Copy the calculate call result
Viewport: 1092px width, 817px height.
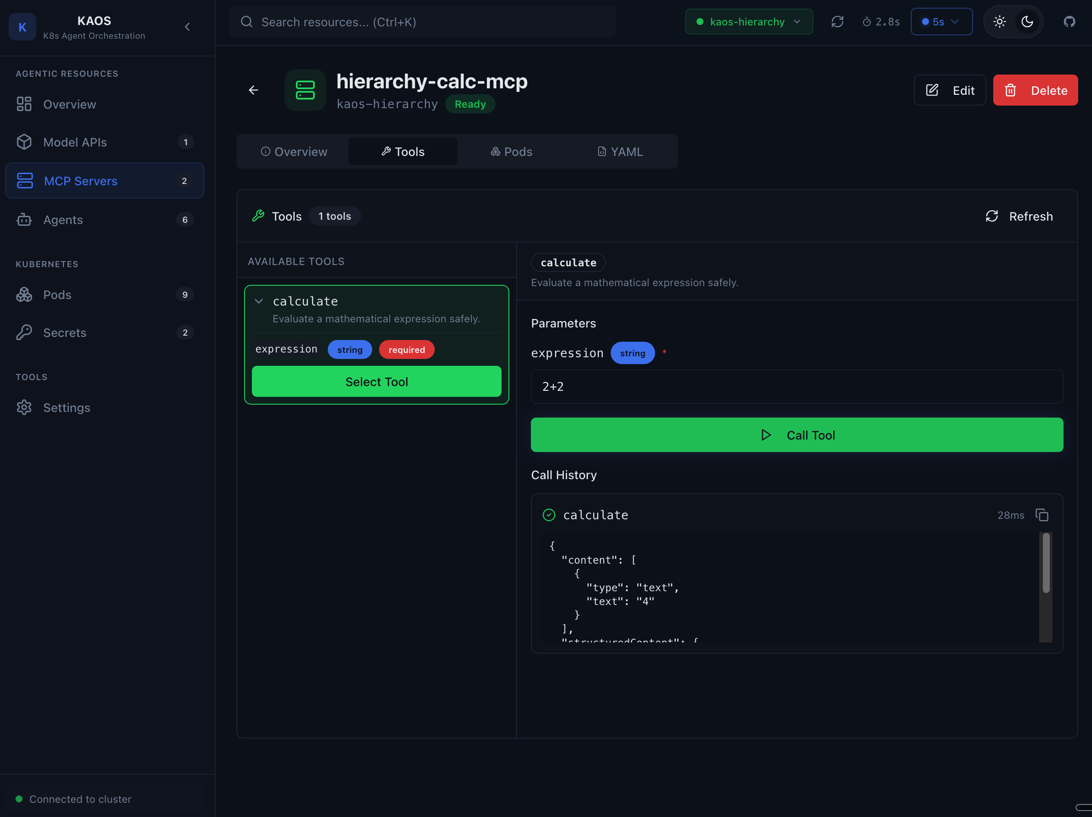(1042, 515)
